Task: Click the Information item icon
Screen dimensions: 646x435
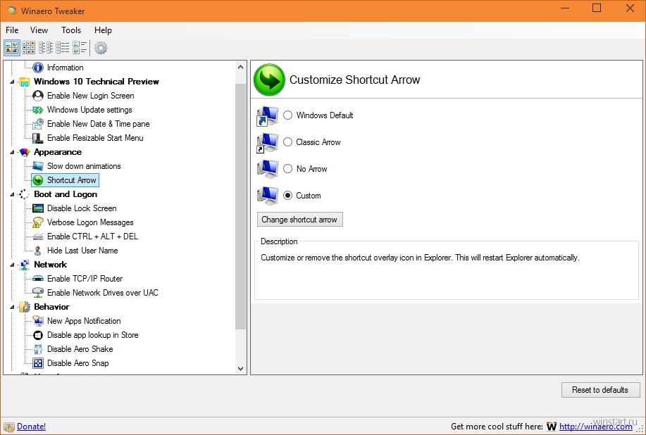Action: tap(38, 68)
